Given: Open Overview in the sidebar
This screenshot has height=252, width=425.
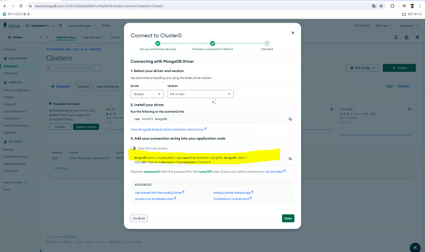Looking at the screenshot, I should 10,49.
